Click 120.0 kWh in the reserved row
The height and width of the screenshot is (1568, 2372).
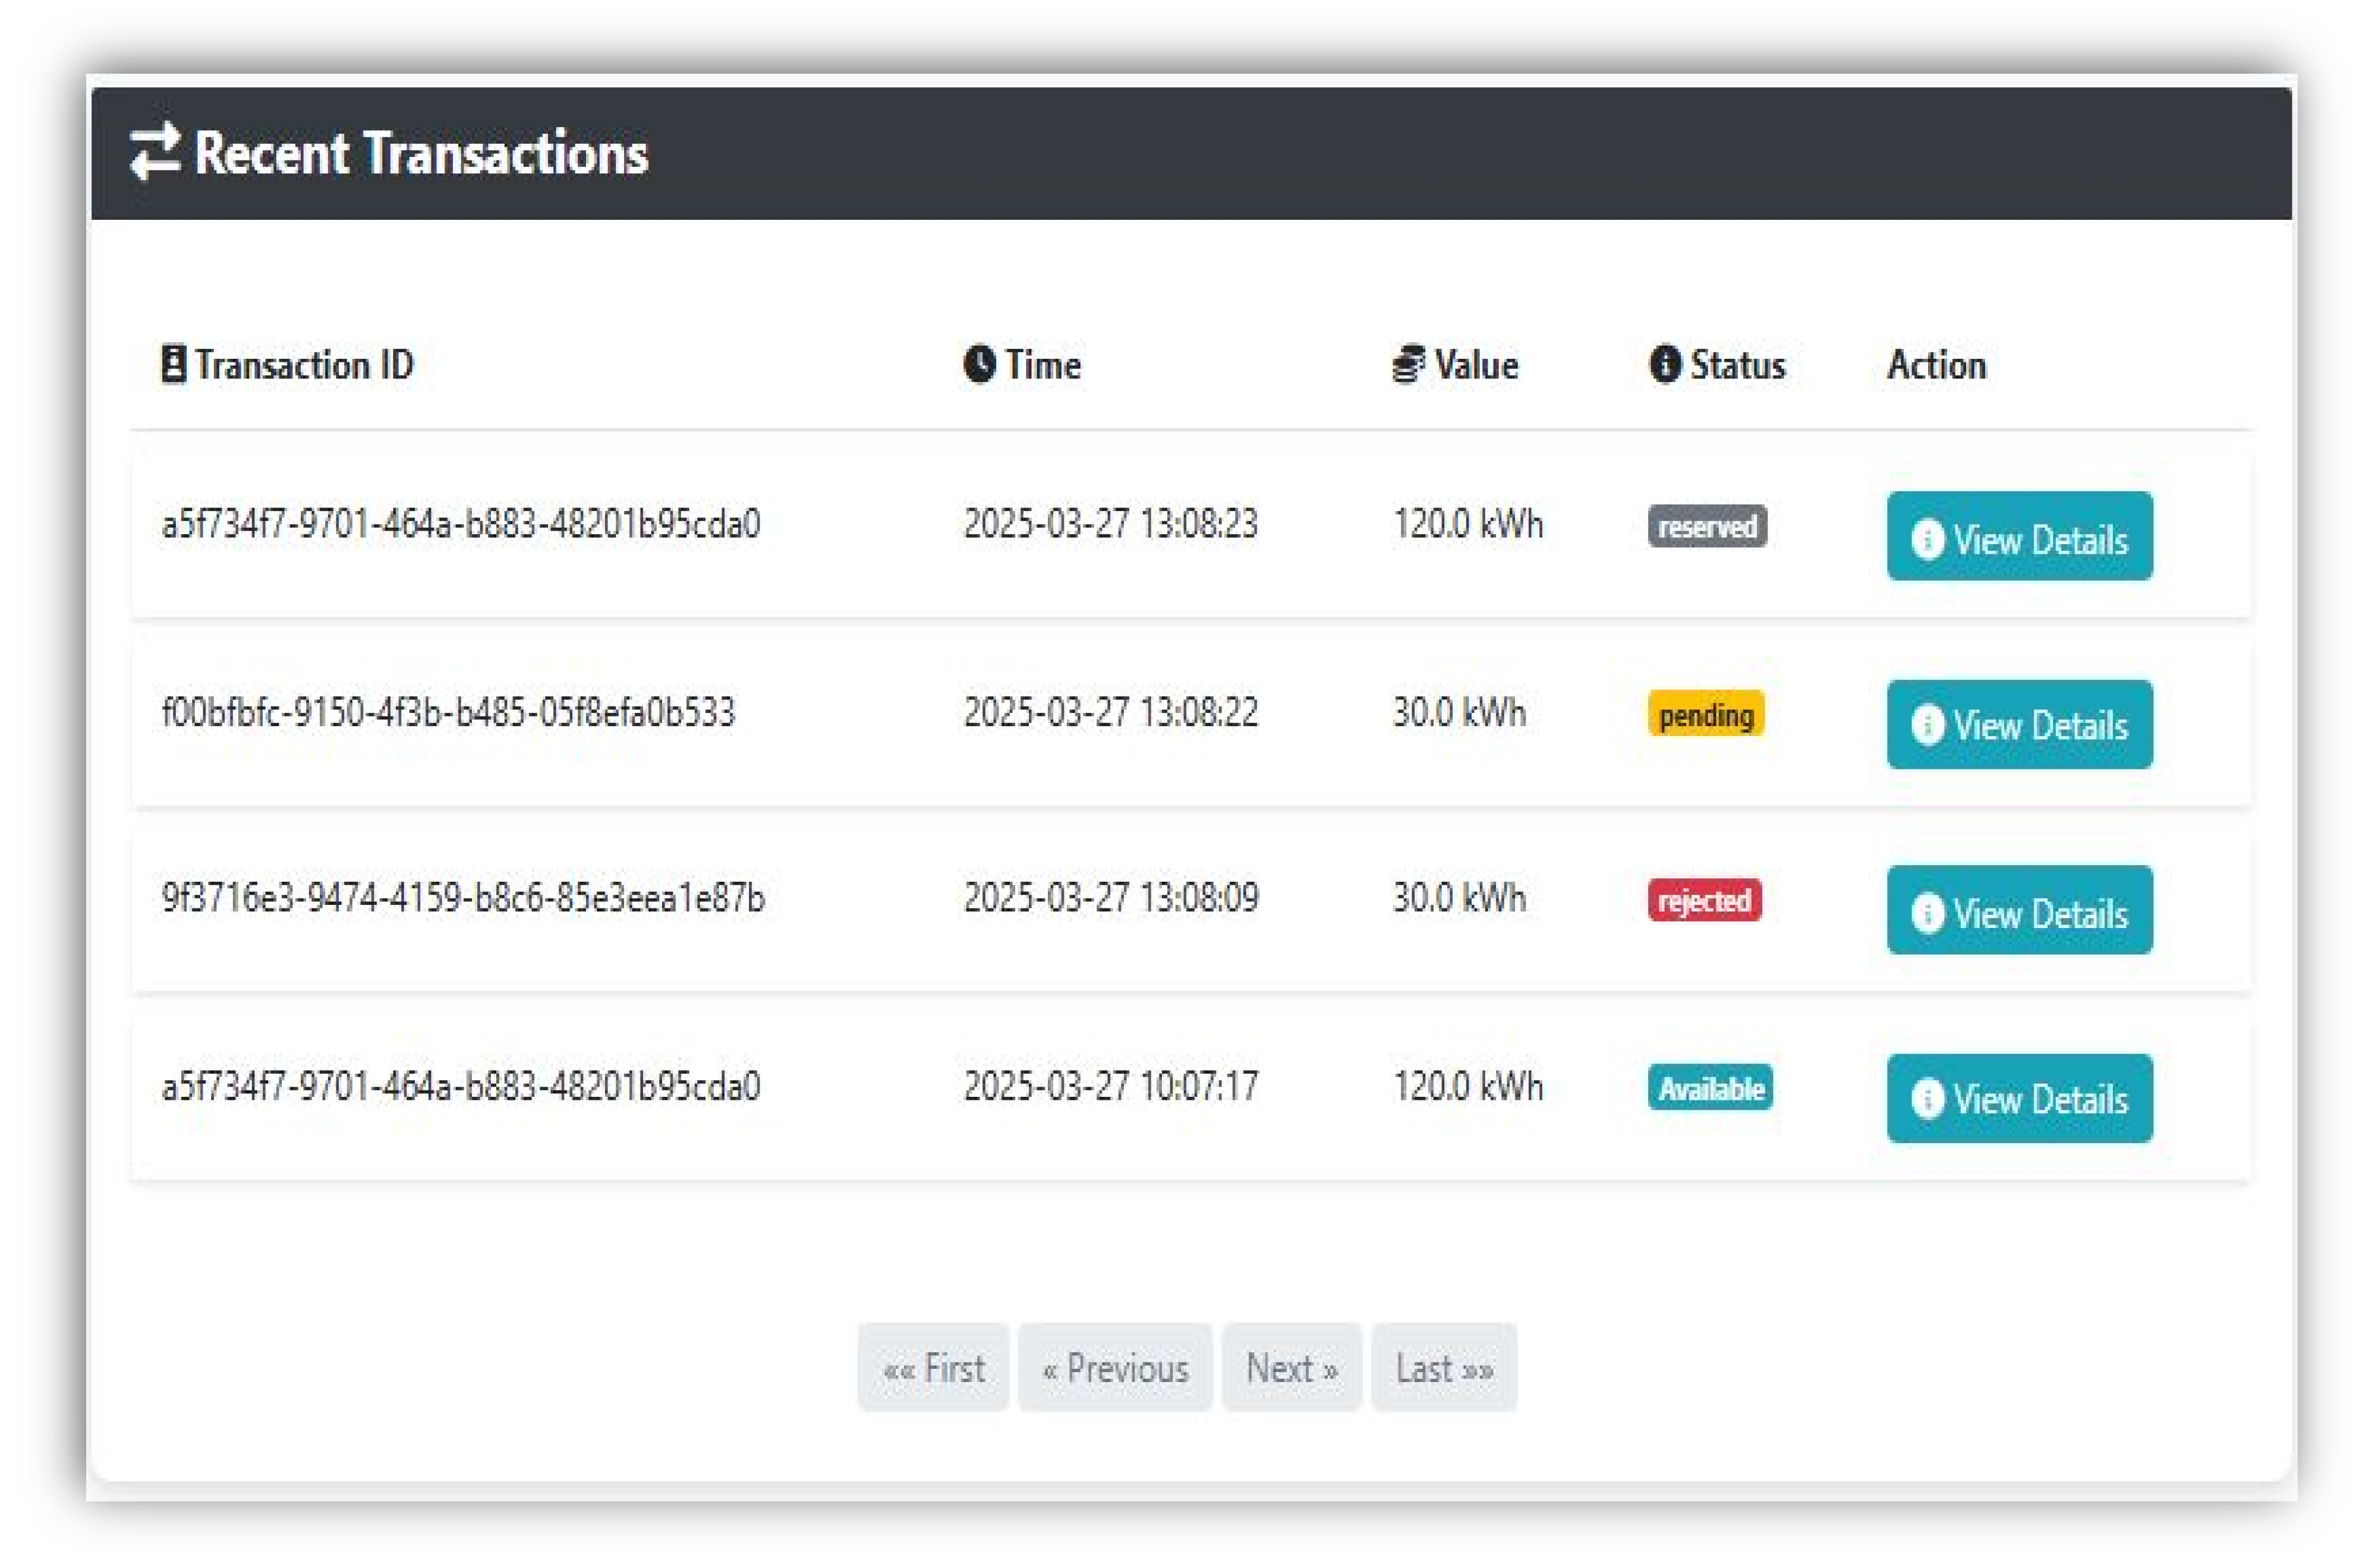click(1468, 523)
